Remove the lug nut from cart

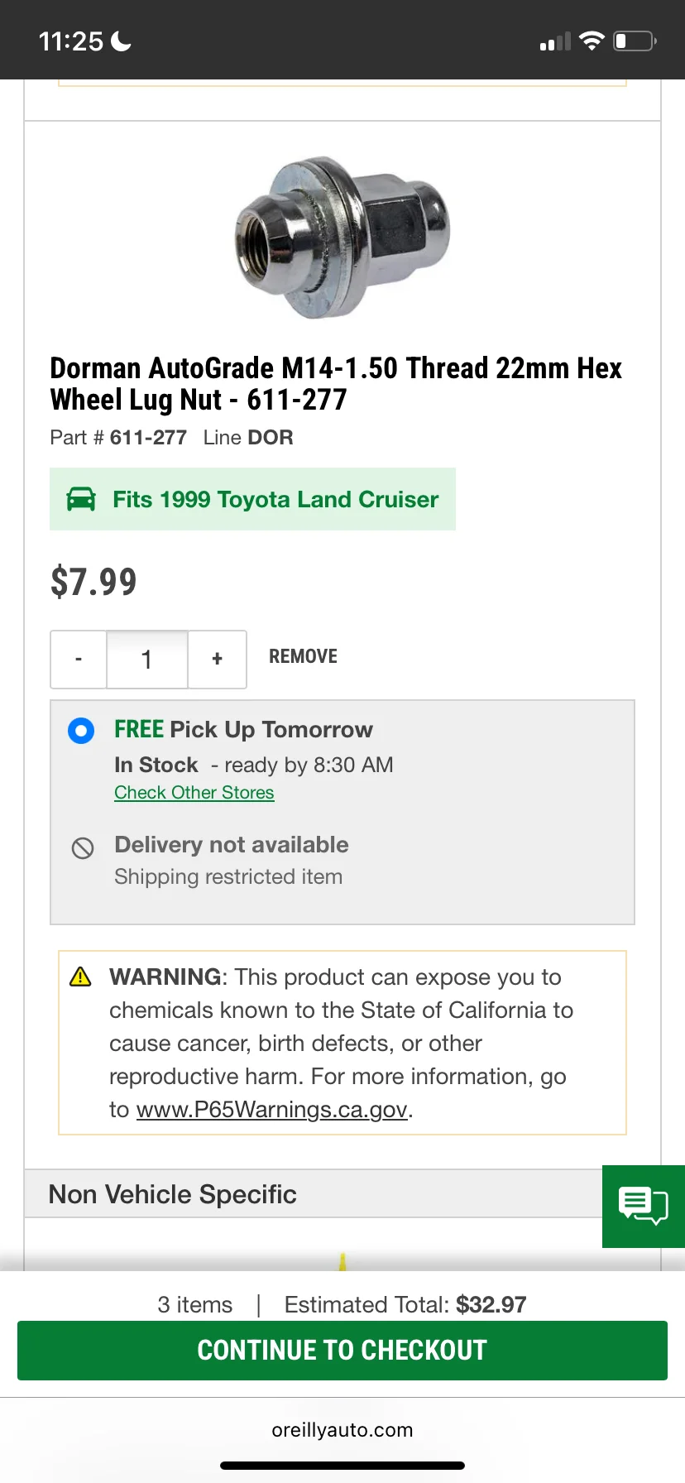[x=303, y=656]
